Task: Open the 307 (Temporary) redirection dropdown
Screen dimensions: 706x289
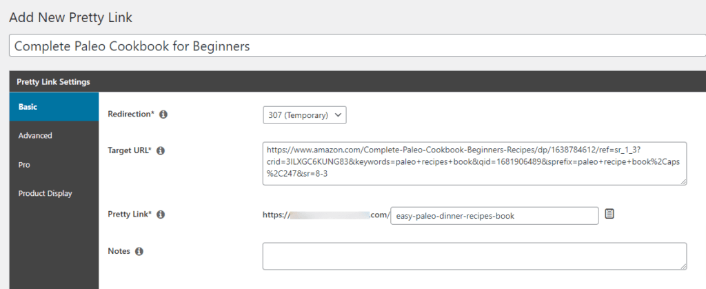Action: [x=304, y=115]
